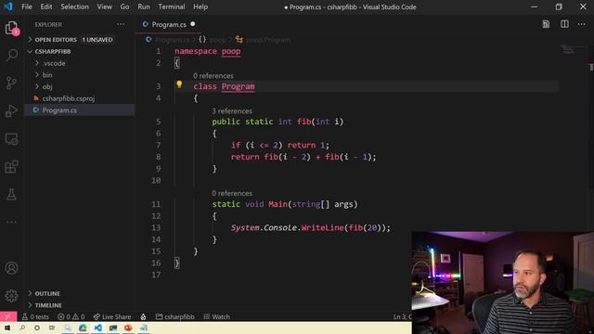The width and height of the screenshot is (594, 334).
Task: Select the Program.cs editor tab
Action: (169, 24)
